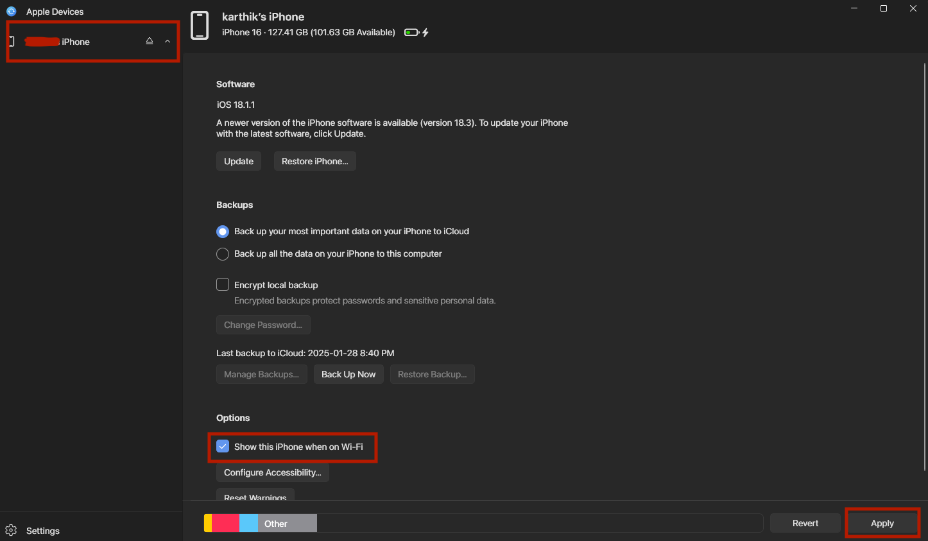Close the Apple Devices window
Viewport: 928px width, 541px height.
913,8
